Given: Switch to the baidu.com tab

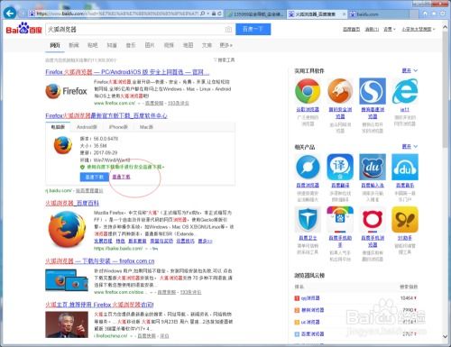Looking at the screenshot, I should point(378,14).
